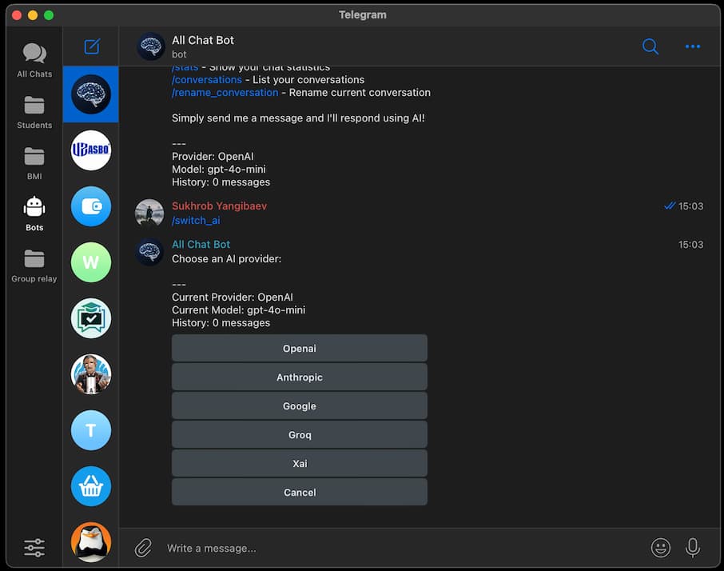This screenshot has height=571, width=724.
Task: Open the penguin avatar chat
Action: coord(91,542)
